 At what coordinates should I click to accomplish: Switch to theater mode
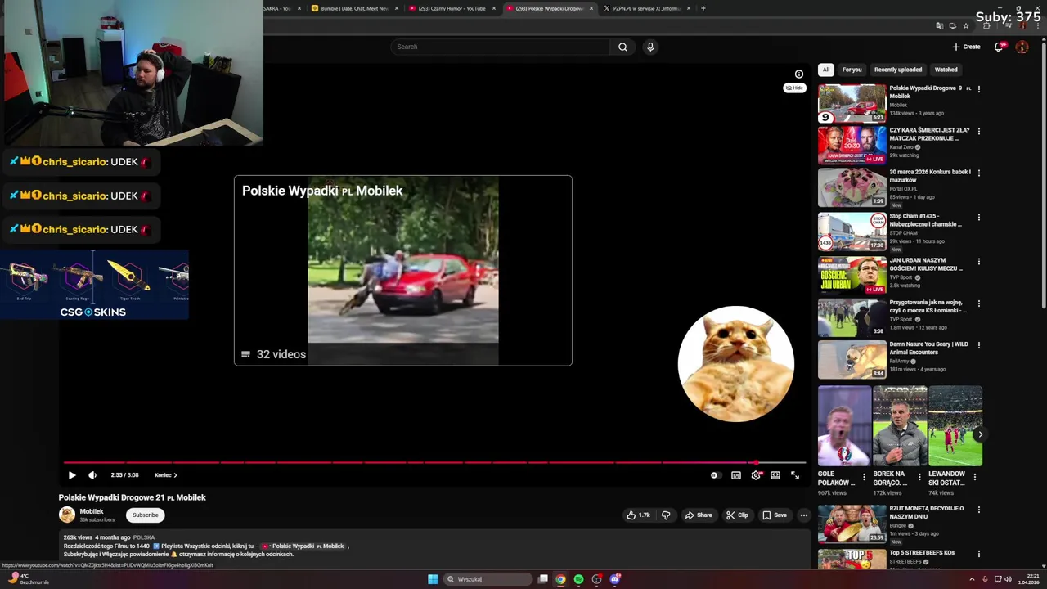[775, 475]
